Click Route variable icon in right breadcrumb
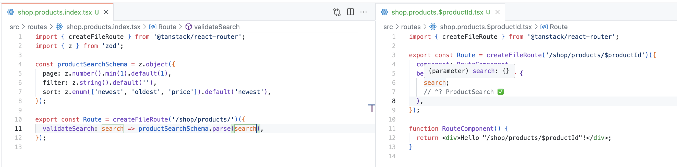677x167 pixels. [x=544, y=27]
